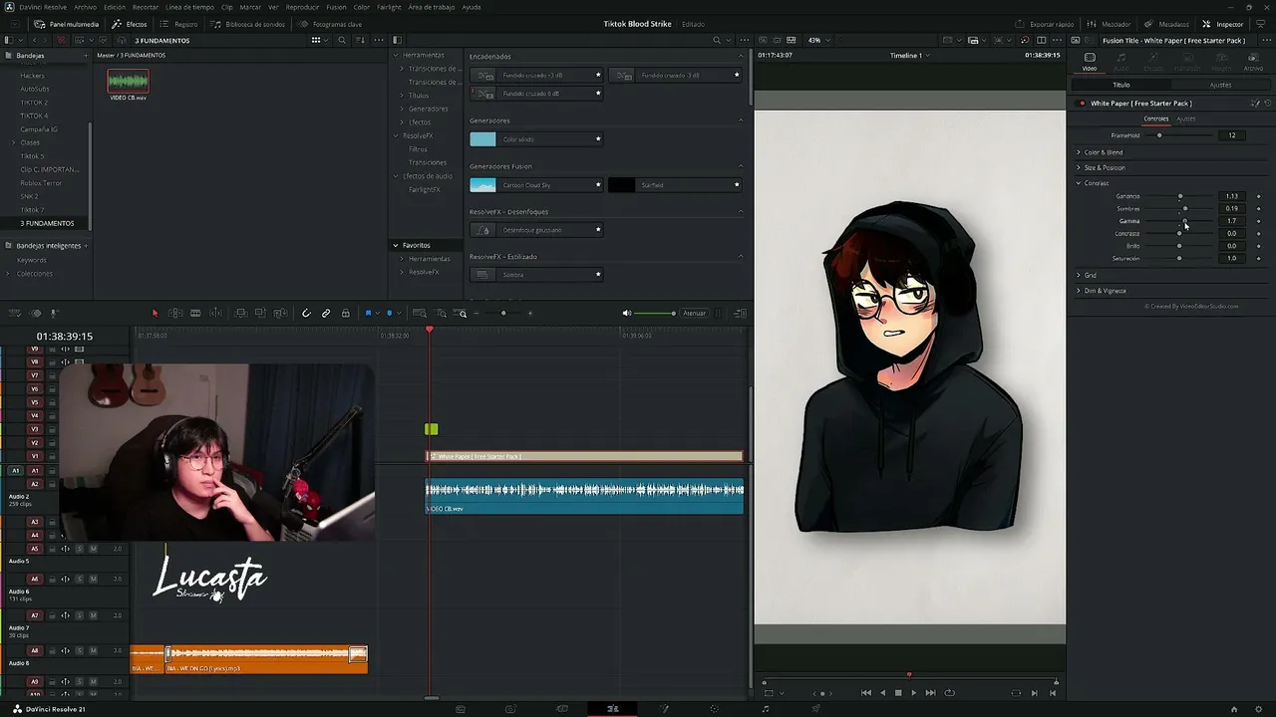Switch to the Ajustes tab beside Título
Image resolution: width=1276 pixels, height=717 pixels.
[1220, 85]
